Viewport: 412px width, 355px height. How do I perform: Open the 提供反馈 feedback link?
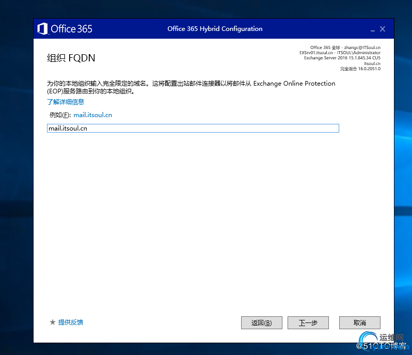71,322
